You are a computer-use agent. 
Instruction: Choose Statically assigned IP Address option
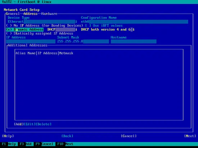point(40,33)
